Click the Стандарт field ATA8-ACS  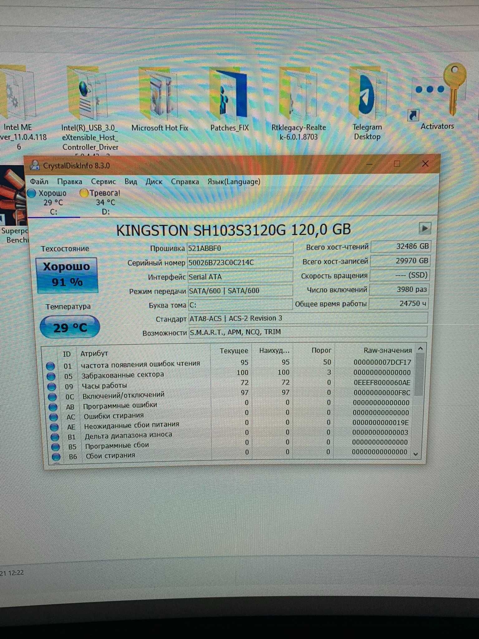pyautogui.click(x=308, y=319)
